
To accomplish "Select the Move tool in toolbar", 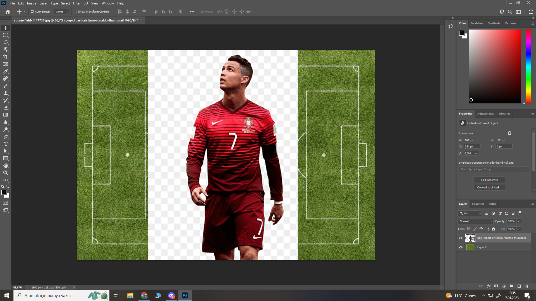I will (x=6, y=28).
